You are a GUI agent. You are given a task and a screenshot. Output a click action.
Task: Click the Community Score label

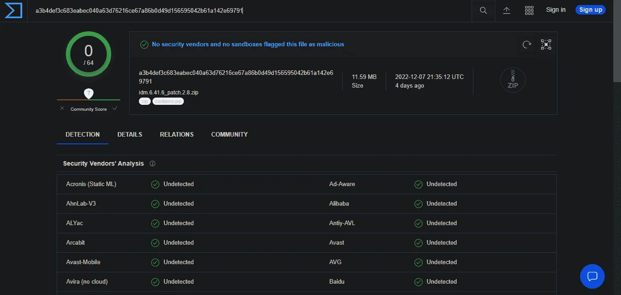(x=89, y=109)
